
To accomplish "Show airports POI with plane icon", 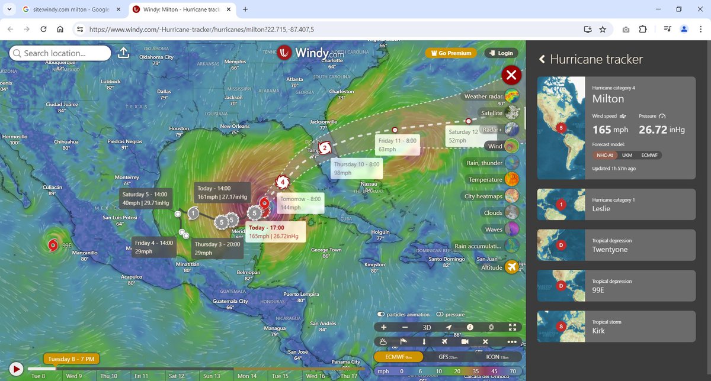I will point(444,341).
